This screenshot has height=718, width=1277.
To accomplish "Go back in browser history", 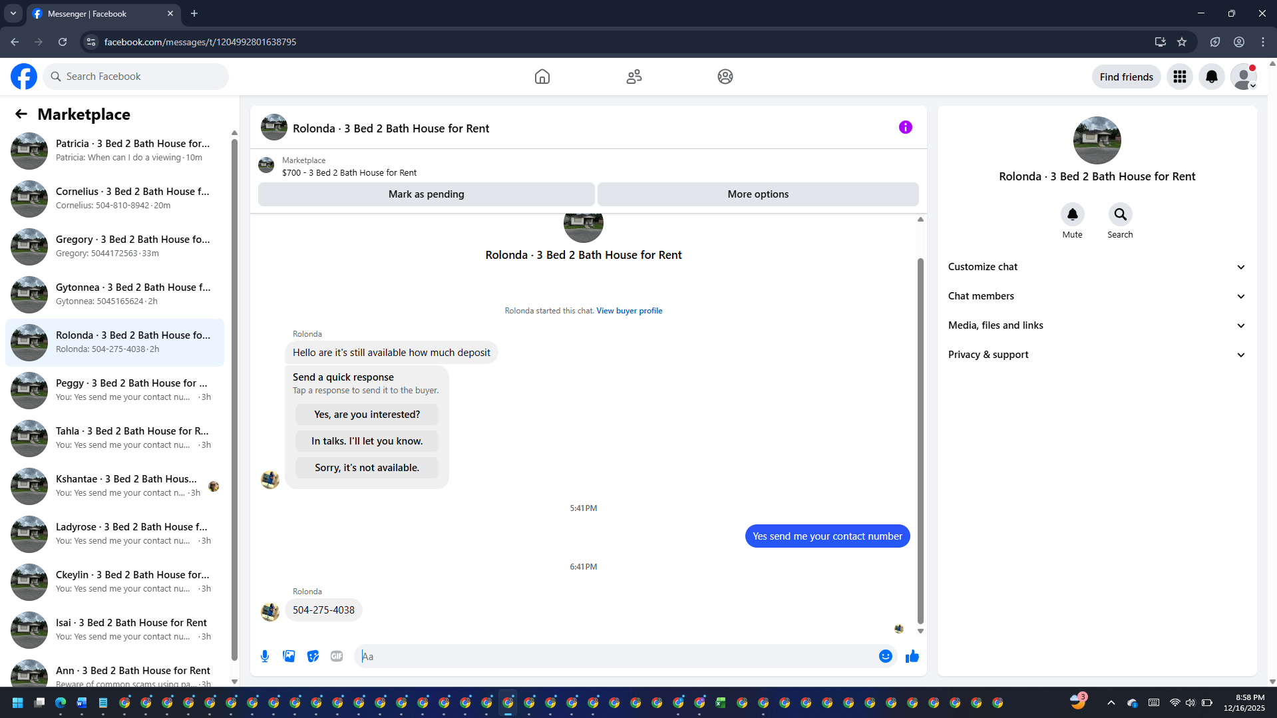I will pos(15,42).
